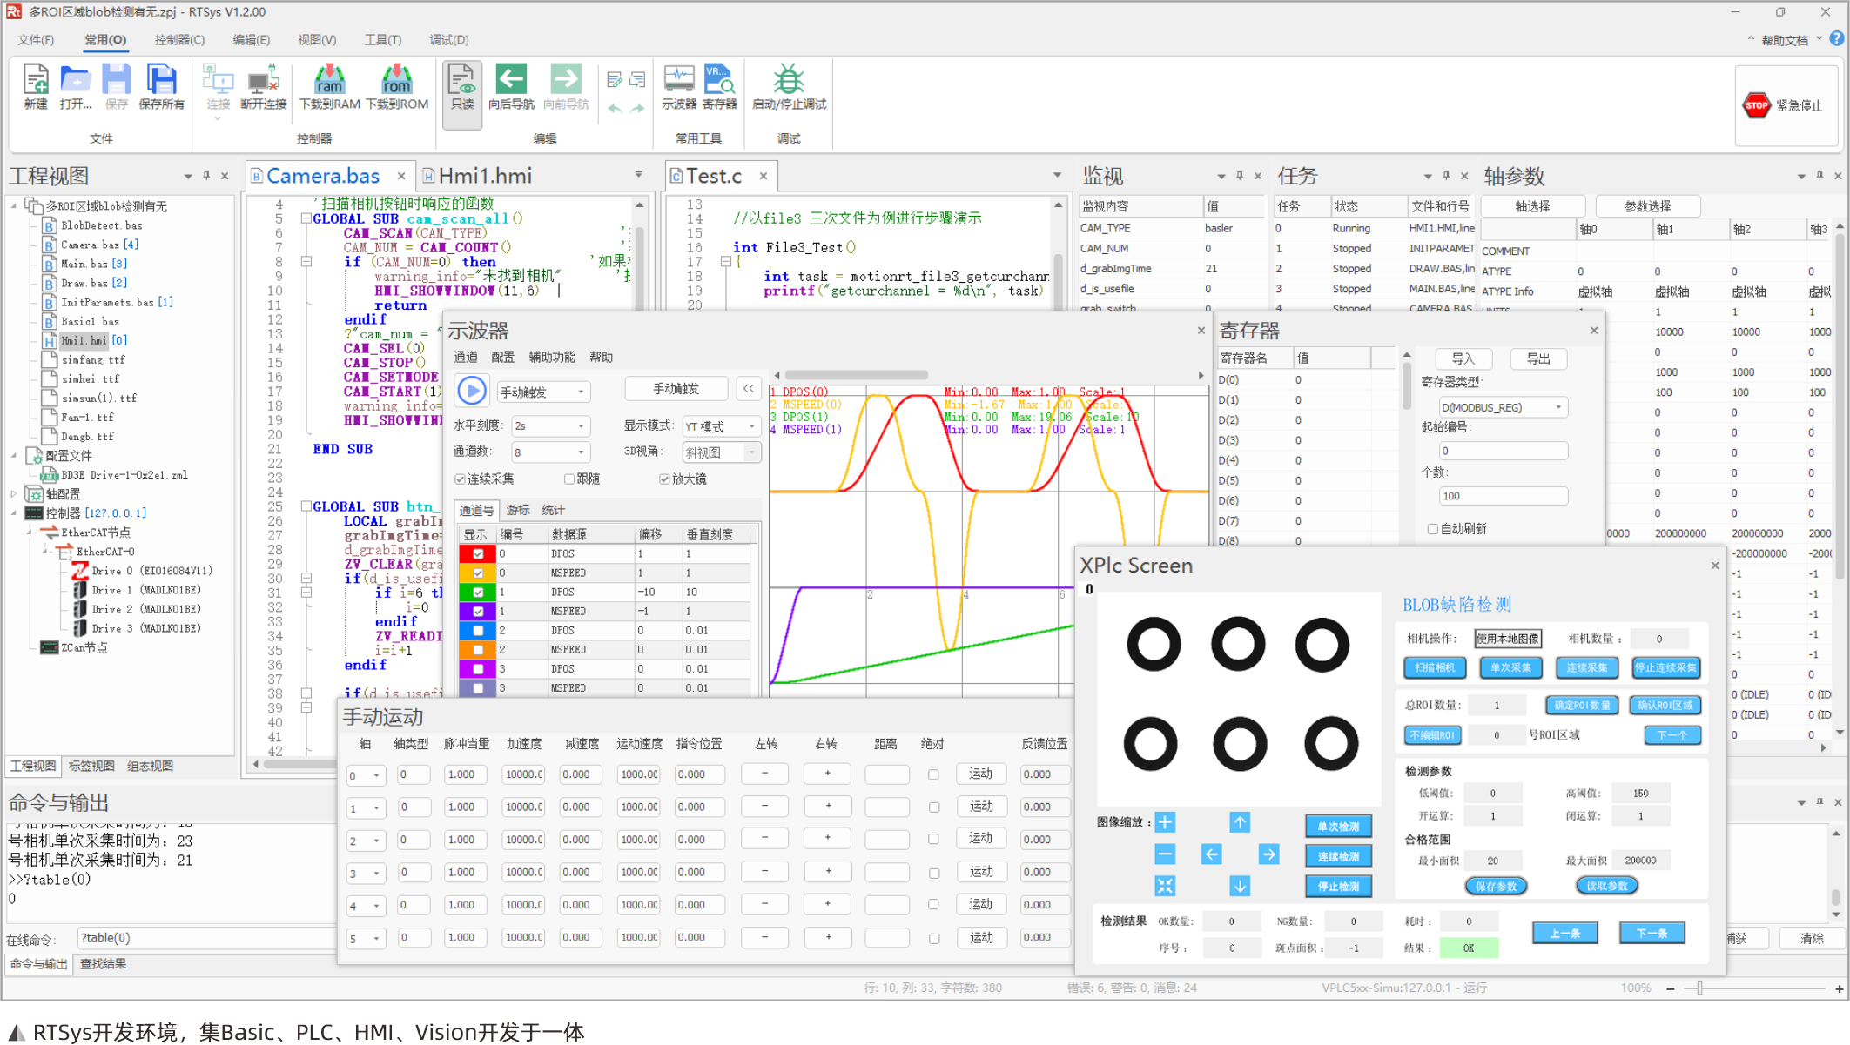The image size is (1850, 1045).
Task: Click the 起始编号 input field
Action: click(x=1503, y=451)
